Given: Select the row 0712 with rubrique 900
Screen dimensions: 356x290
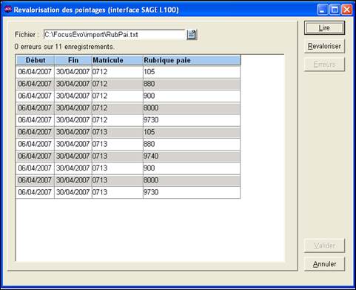Looking at the screenshot, I should 128,96.
